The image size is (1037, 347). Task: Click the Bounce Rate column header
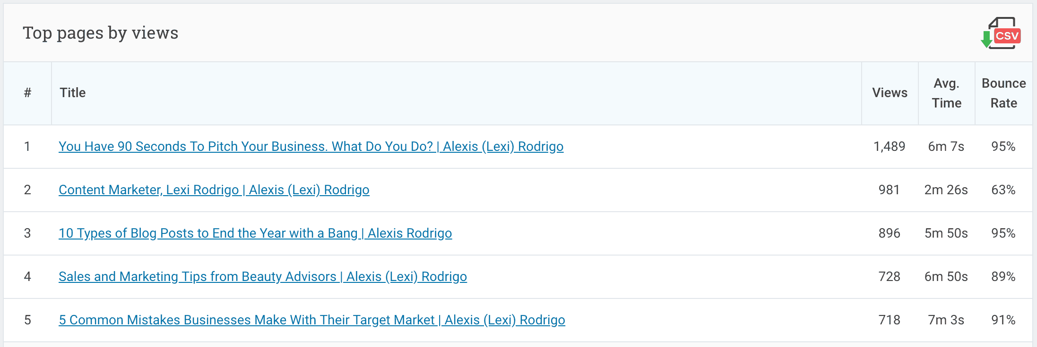1004,93
